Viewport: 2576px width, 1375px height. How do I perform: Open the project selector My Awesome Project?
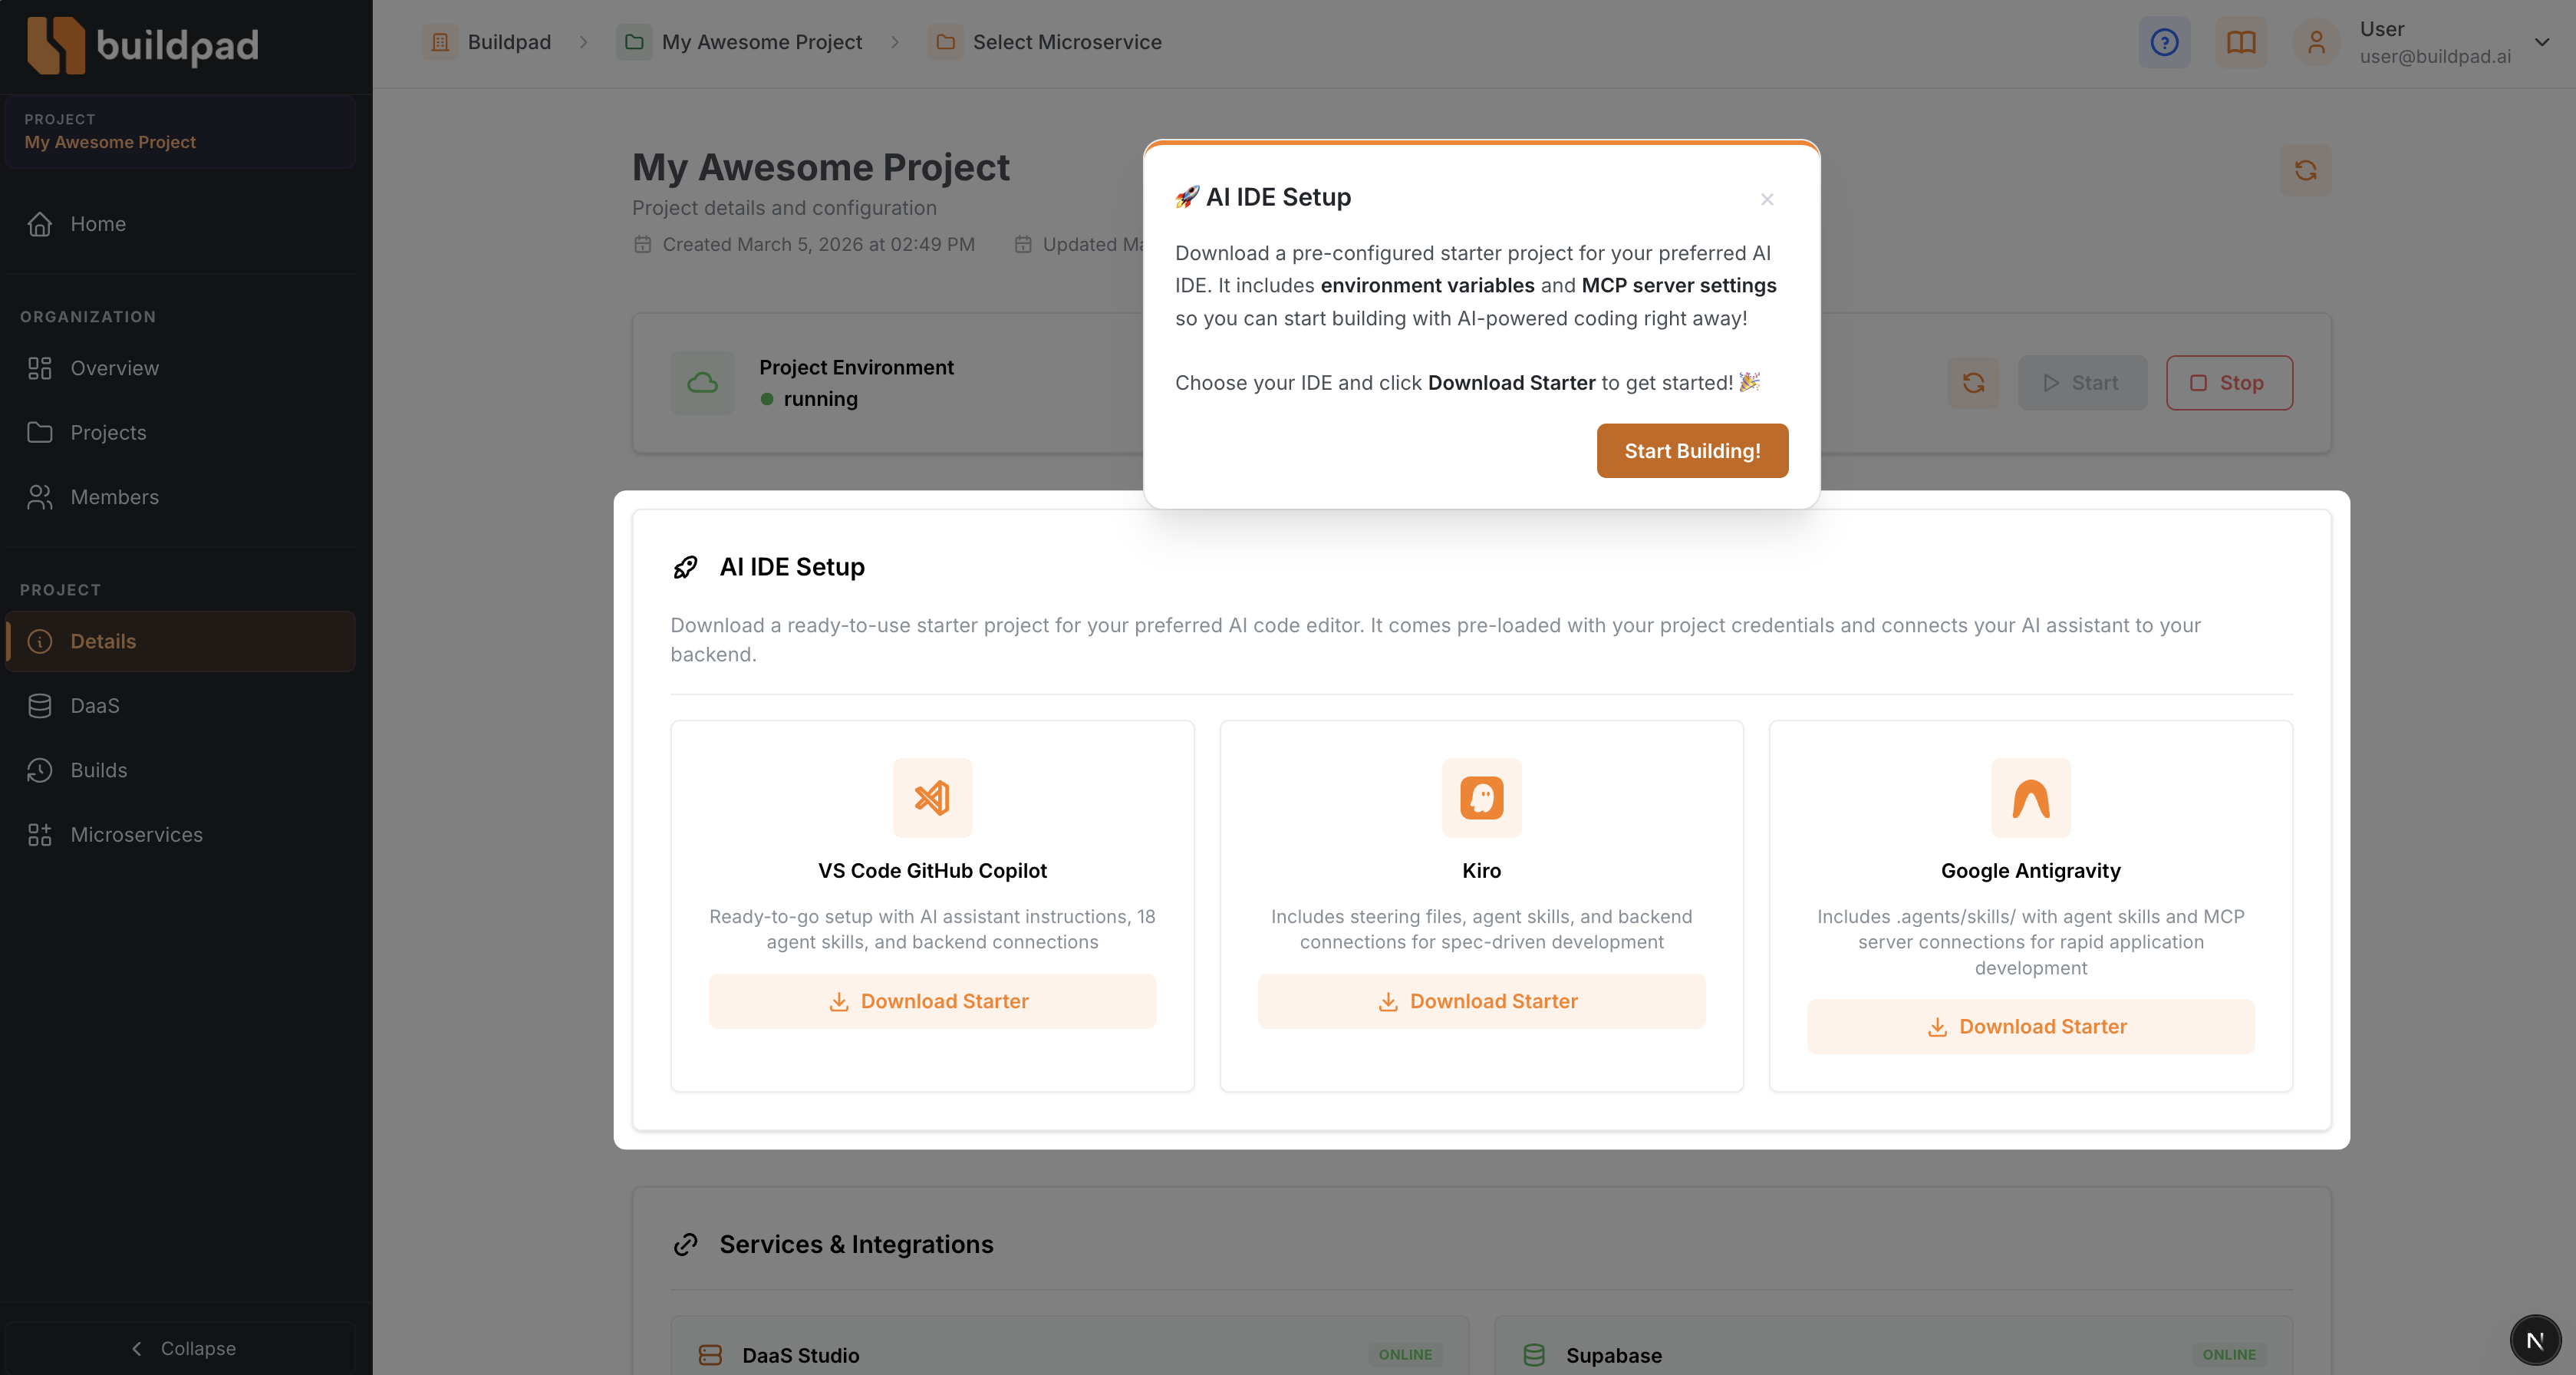(x=180, y=131)
